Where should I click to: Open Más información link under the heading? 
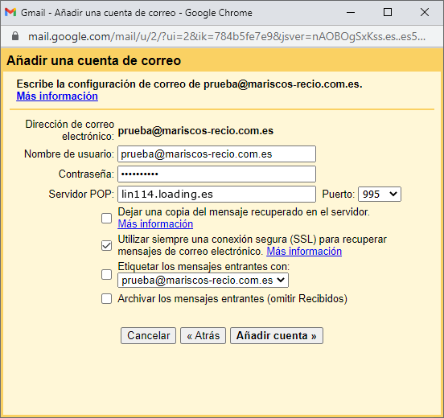(x=57, y=96)
